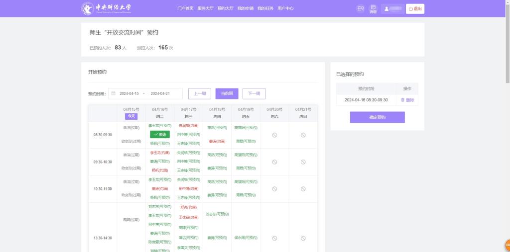Open the 消息 message icon
This screenshot has height=252, width=510.
[x=373, y=8]
